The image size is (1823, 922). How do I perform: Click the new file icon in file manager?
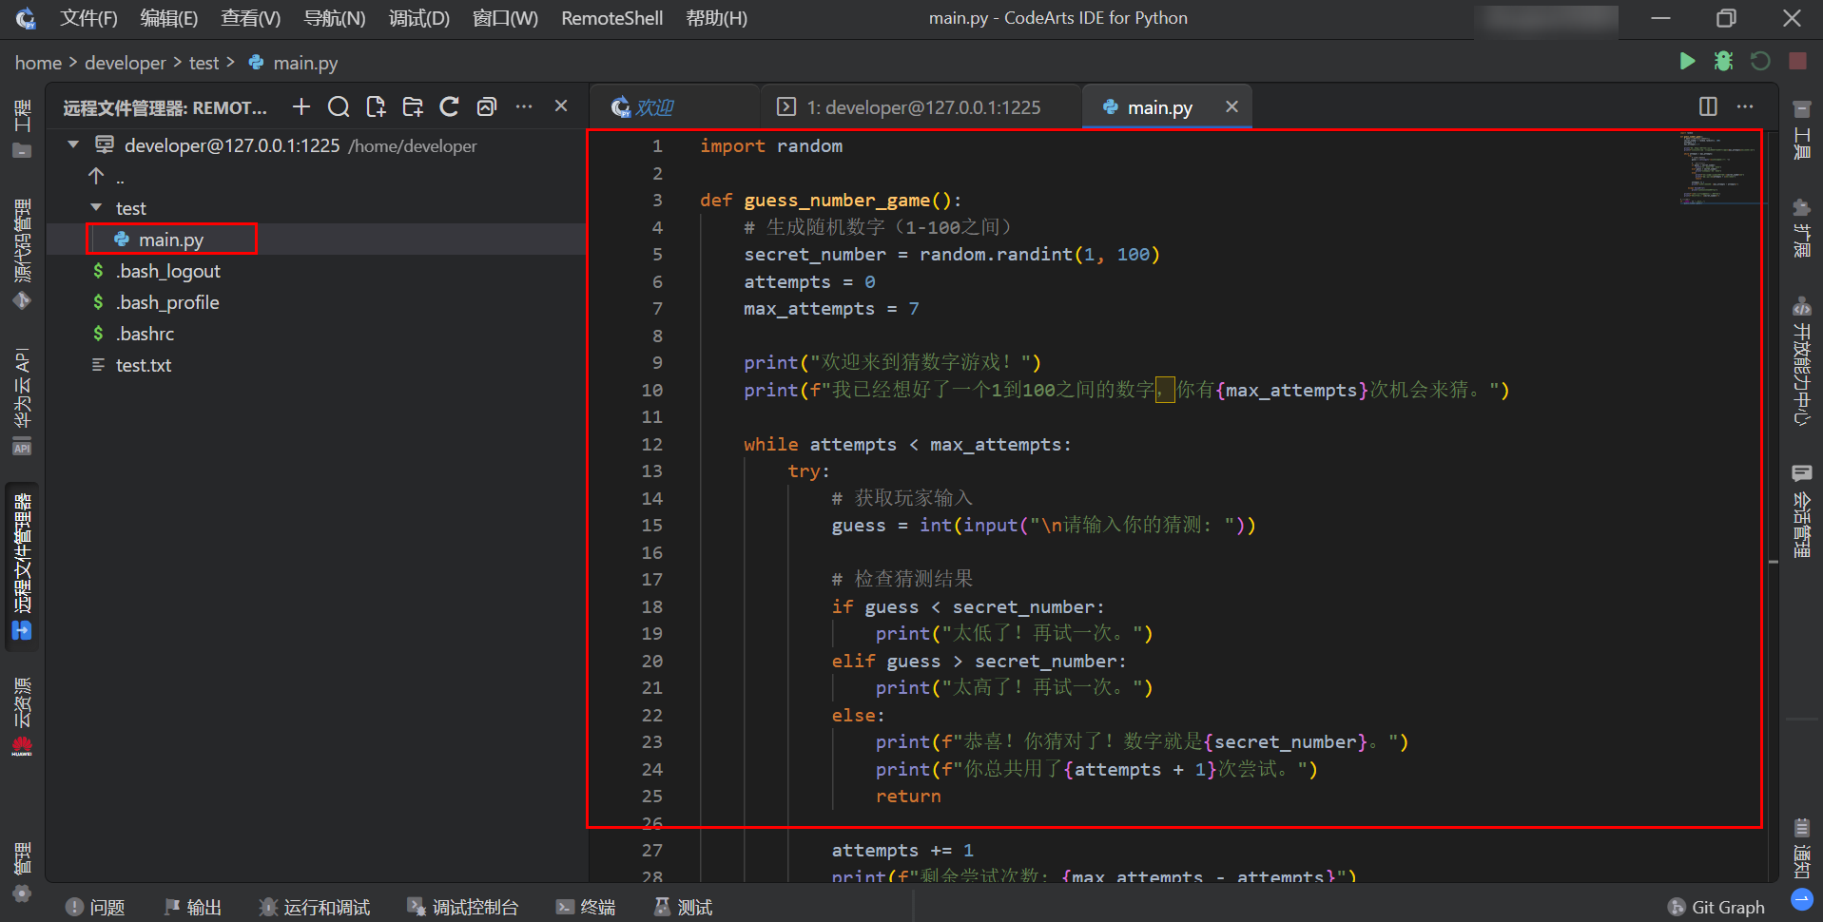click(x=376, y=106)
